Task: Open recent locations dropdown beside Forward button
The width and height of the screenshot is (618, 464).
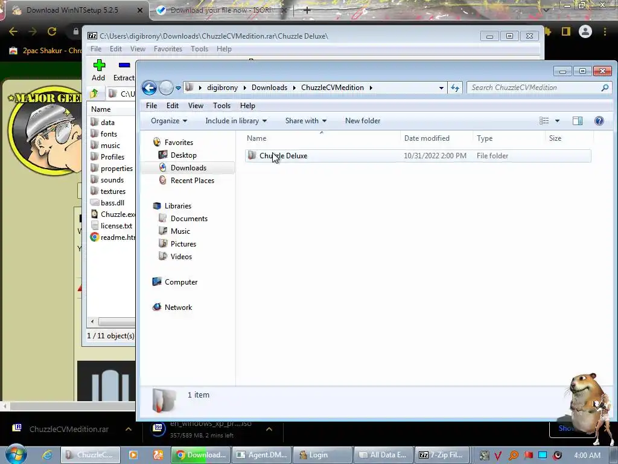Action: 178,88
